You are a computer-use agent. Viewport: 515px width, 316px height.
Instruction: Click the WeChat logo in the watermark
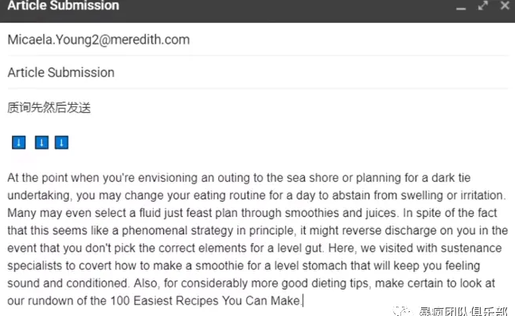tap(401, 311)
